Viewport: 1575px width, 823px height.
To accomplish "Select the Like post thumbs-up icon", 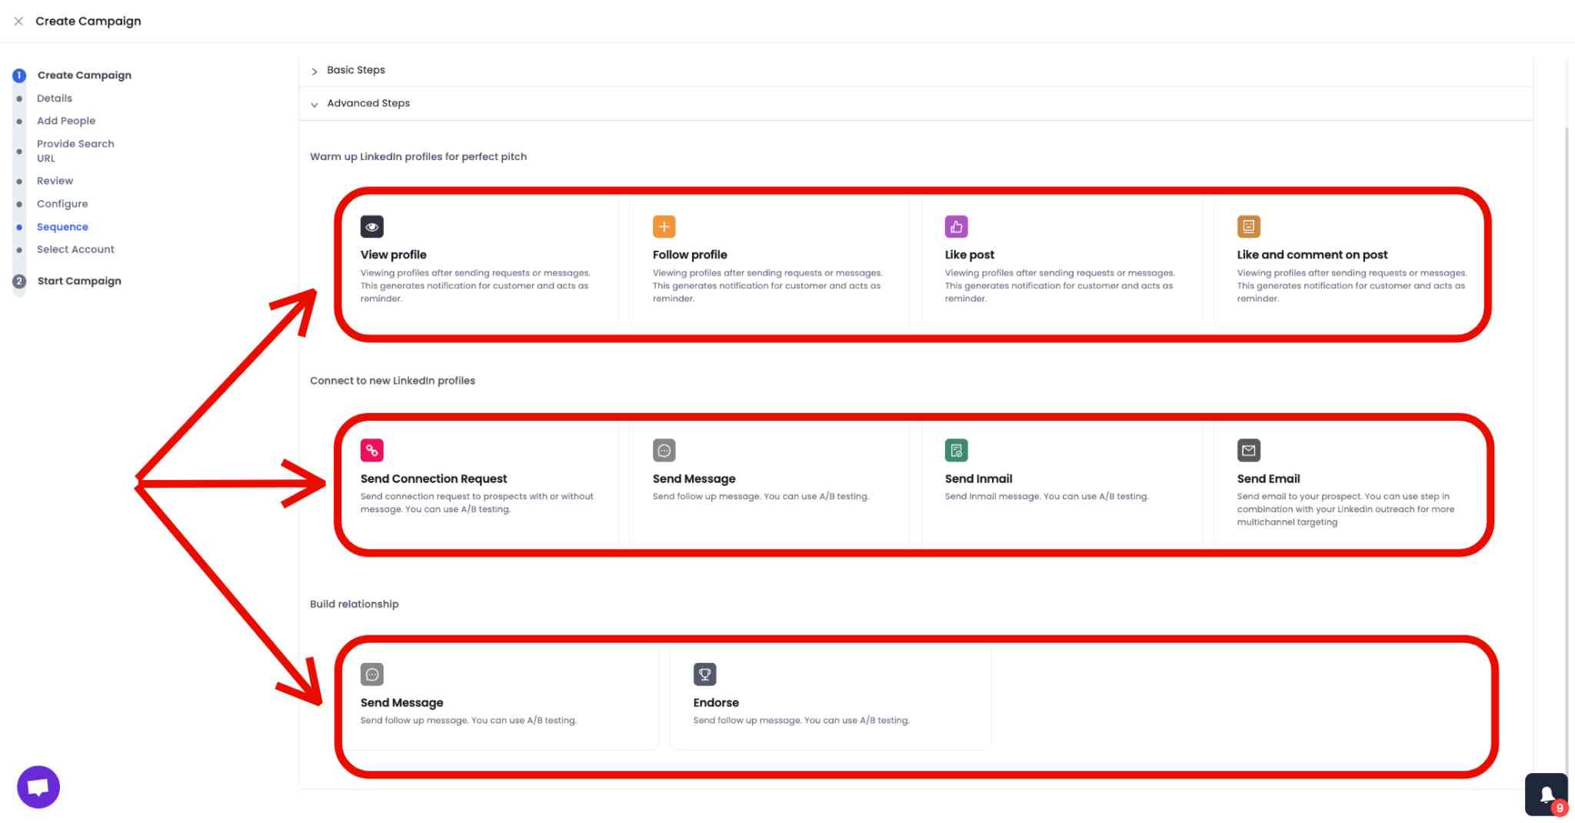I will (x=956, y=226).
